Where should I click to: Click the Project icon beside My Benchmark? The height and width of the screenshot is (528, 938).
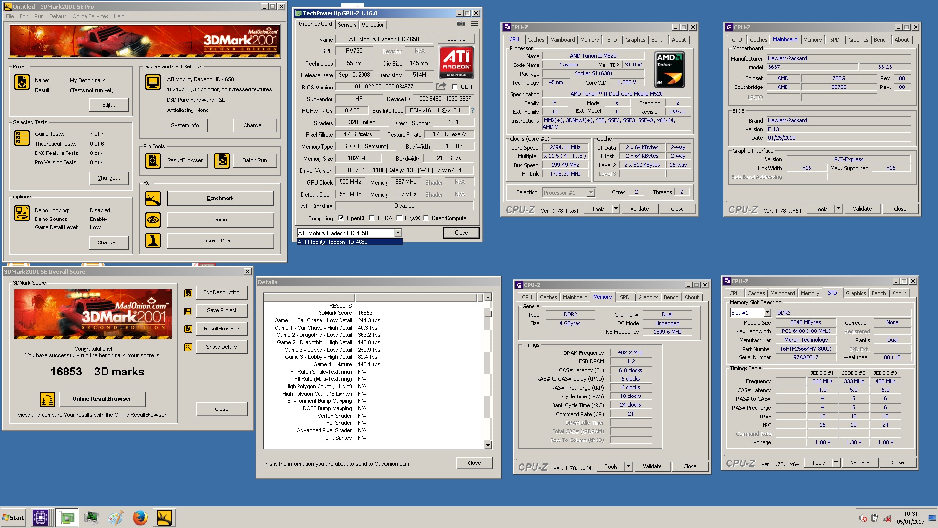pos(22,82)
